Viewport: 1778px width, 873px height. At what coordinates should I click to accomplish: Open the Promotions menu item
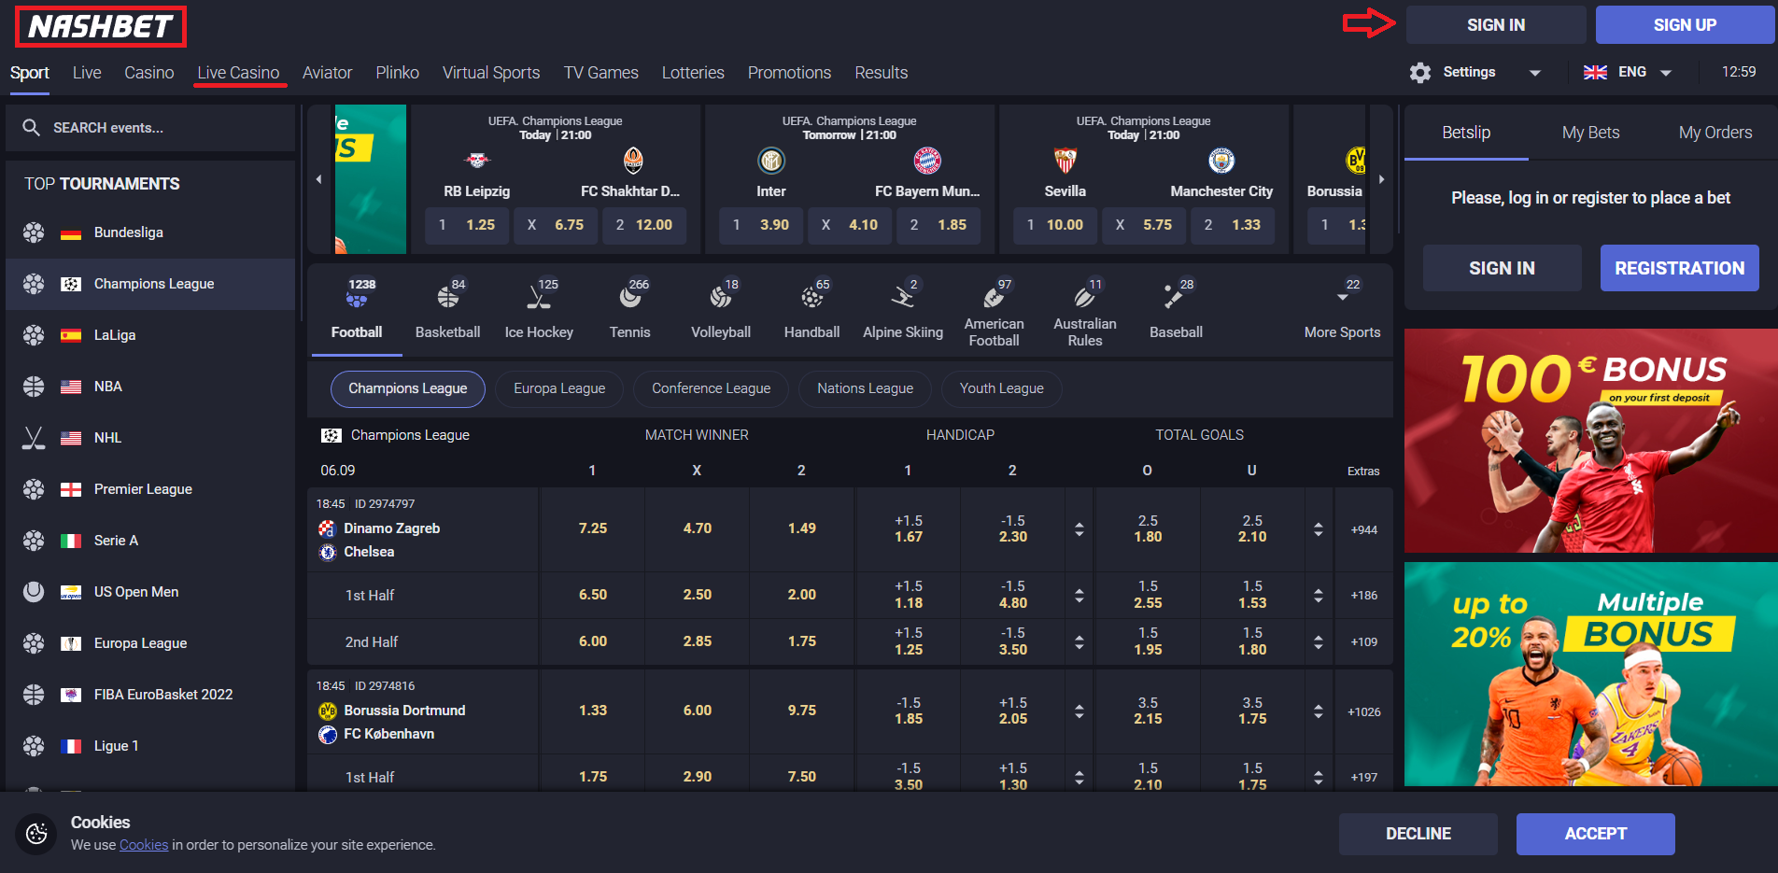[789, 73]
